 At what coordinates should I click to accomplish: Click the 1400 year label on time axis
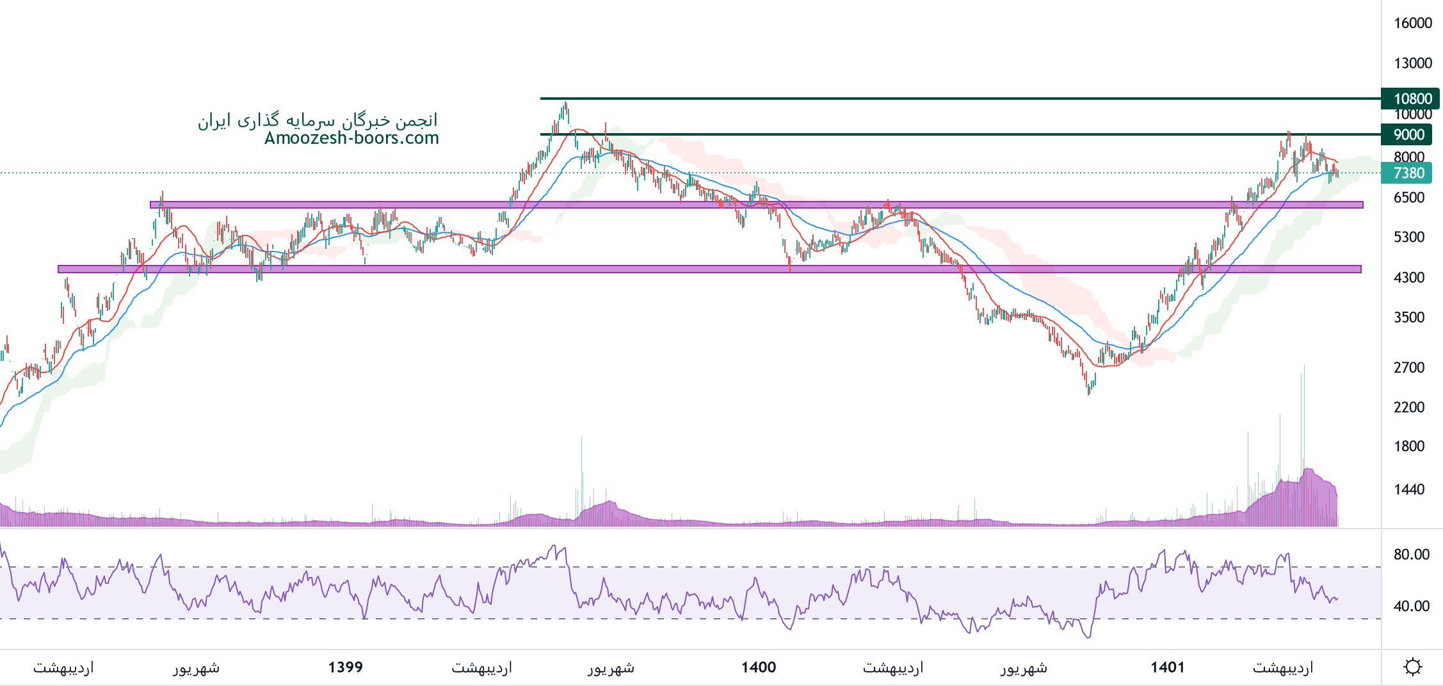click(759, 667)
